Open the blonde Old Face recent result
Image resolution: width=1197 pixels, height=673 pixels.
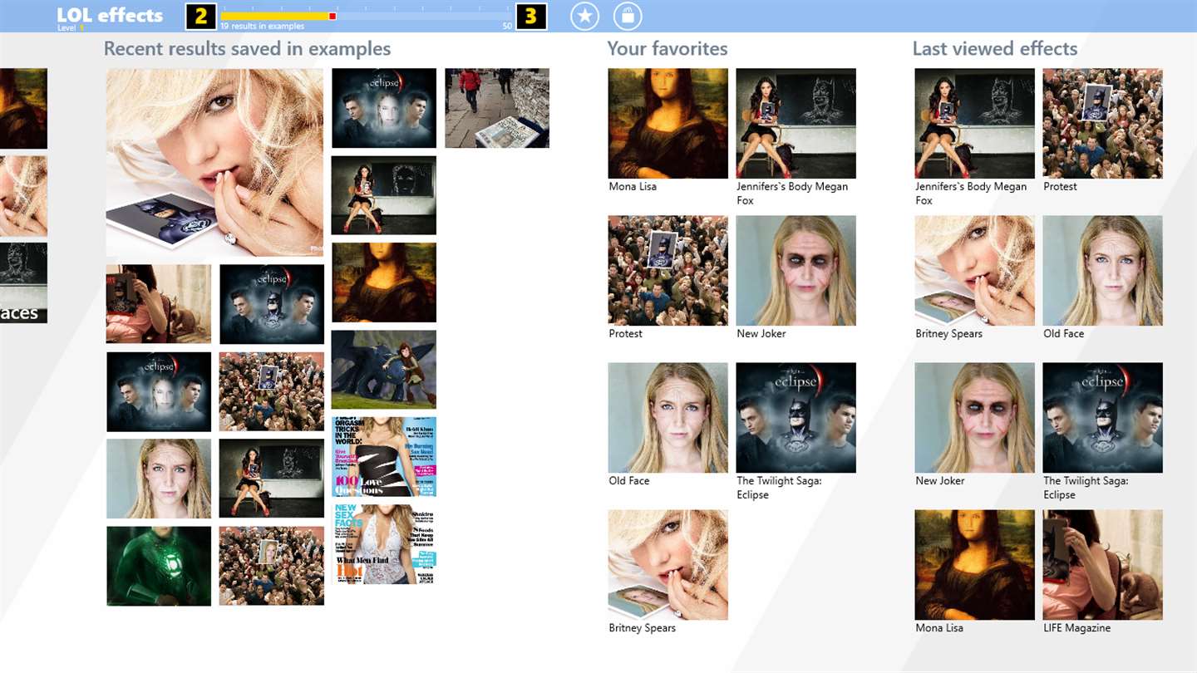pyautogui.click(x=159, y=479)
